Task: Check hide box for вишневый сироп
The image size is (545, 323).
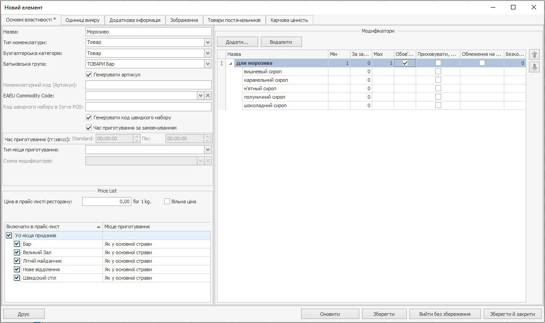Action: (x=438, y=71)
